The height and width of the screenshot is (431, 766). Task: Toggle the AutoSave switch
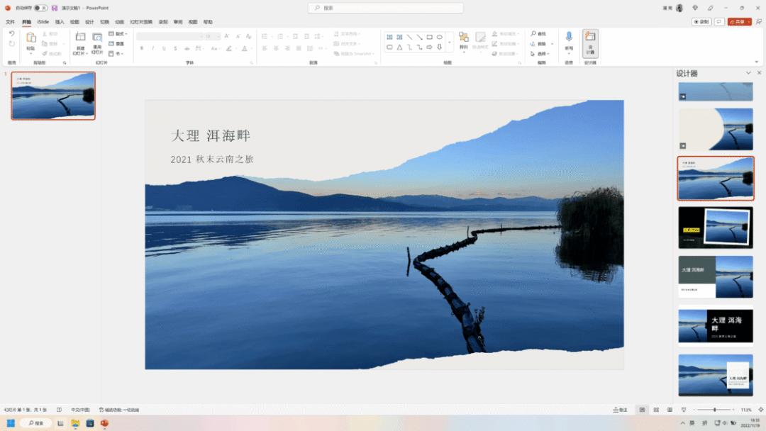40,8
